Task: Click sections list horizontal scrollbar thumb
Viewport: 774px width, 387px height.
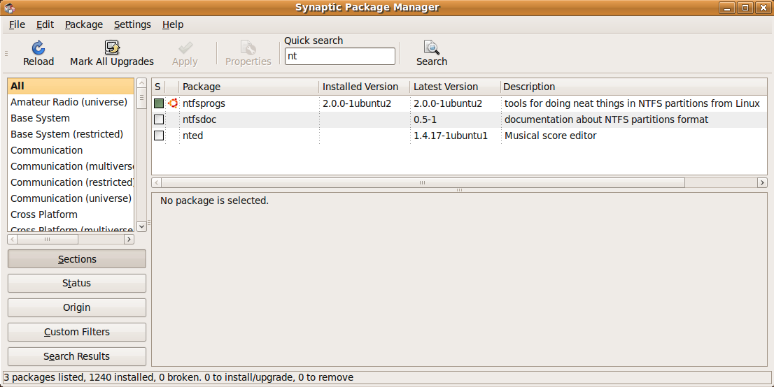Action: click(48, 240)
